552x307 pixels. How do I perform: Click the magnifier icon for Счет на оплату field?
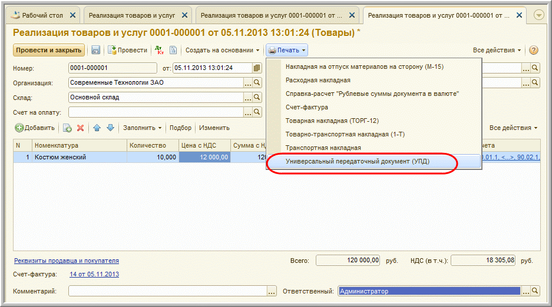coord(257,112)
